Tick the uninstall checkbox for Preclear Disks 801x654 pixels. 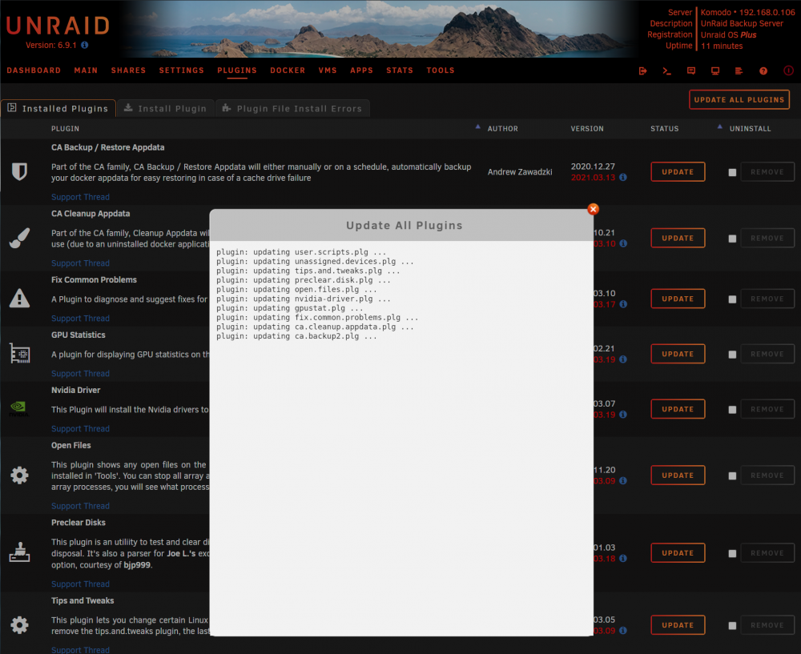click(732, 553)
